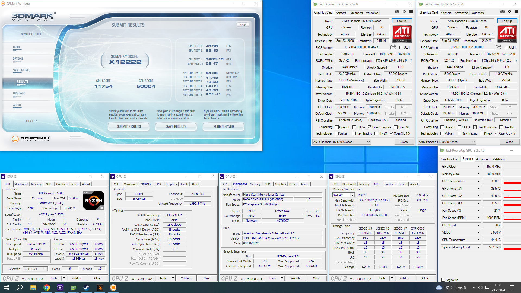Toggle Vulkan checkbox in Samsung-memory GPU-Z window

pos(337,133)
